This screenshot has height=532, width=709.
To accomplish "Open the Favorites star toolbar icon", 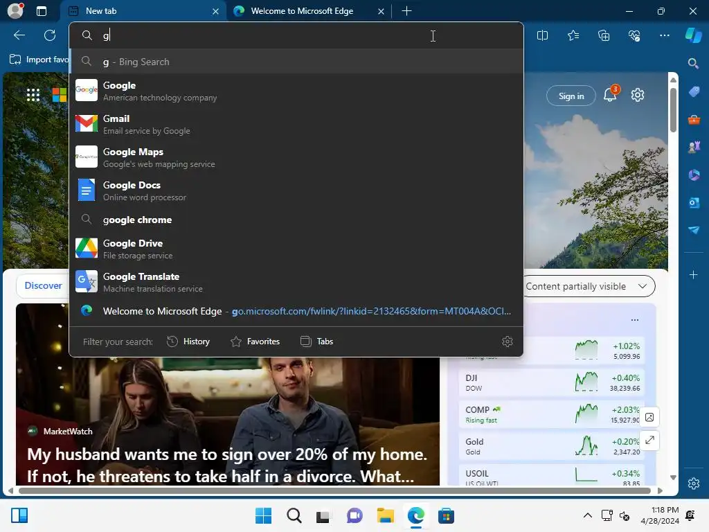I will [573, 35].
